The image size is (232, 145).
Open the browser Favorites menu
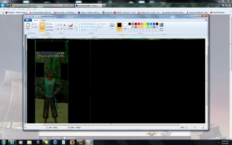21,9
